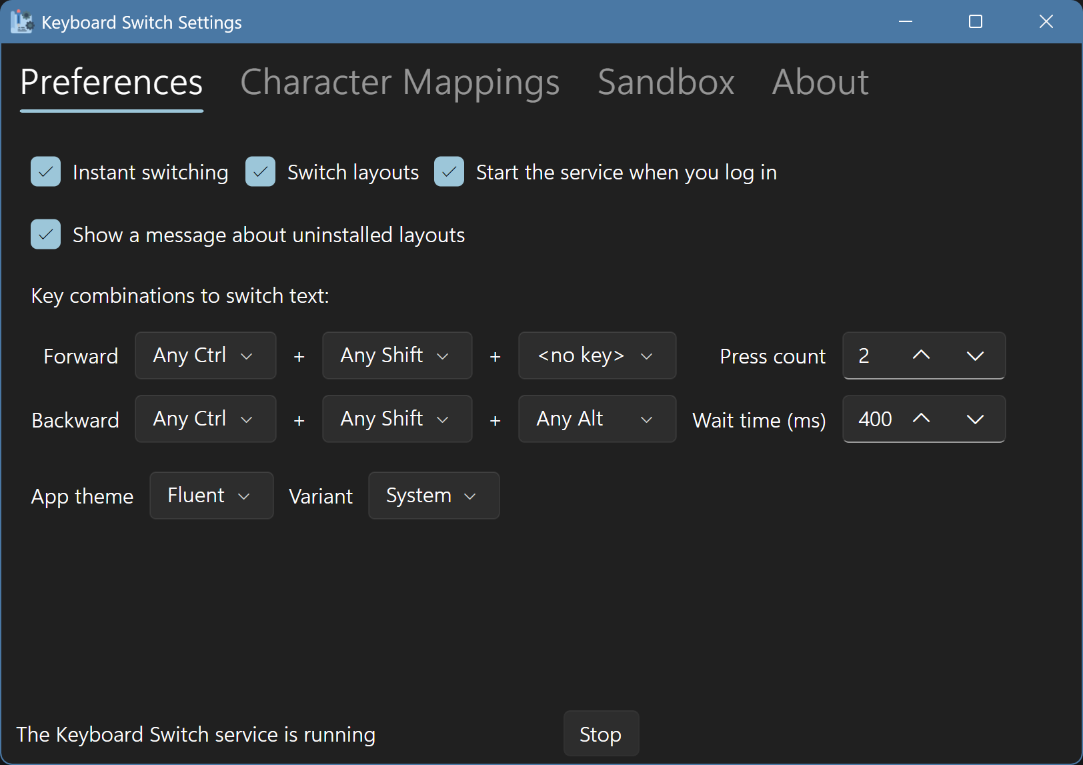The width and height of the screenshot is (1083, 765).
Task: Decrease Press count with down arrow
Action: pyautogui.click(x=975, y=355)
